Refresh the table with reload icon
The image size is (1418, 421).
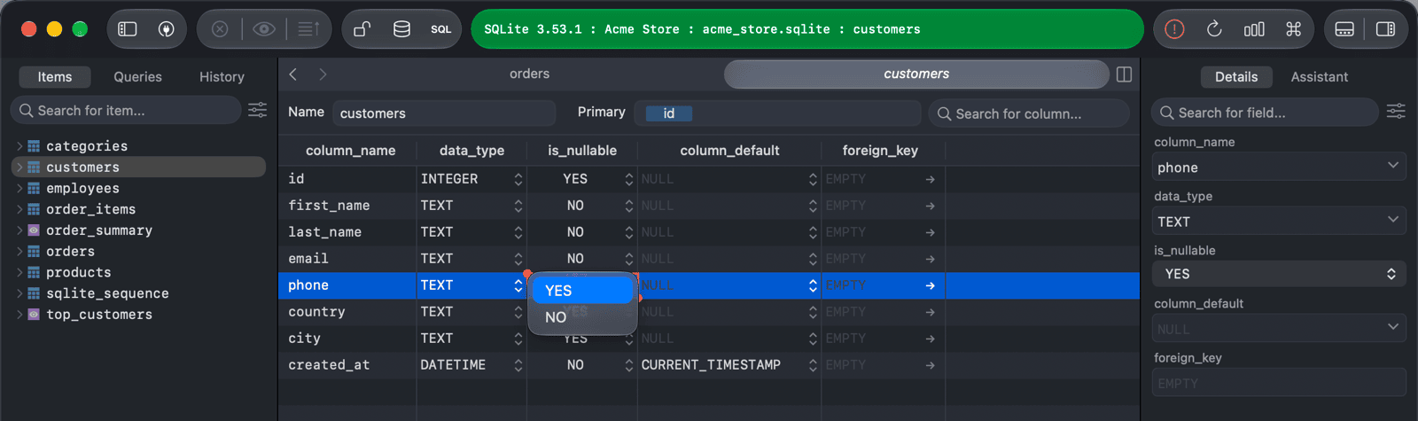pos(1214,29)
